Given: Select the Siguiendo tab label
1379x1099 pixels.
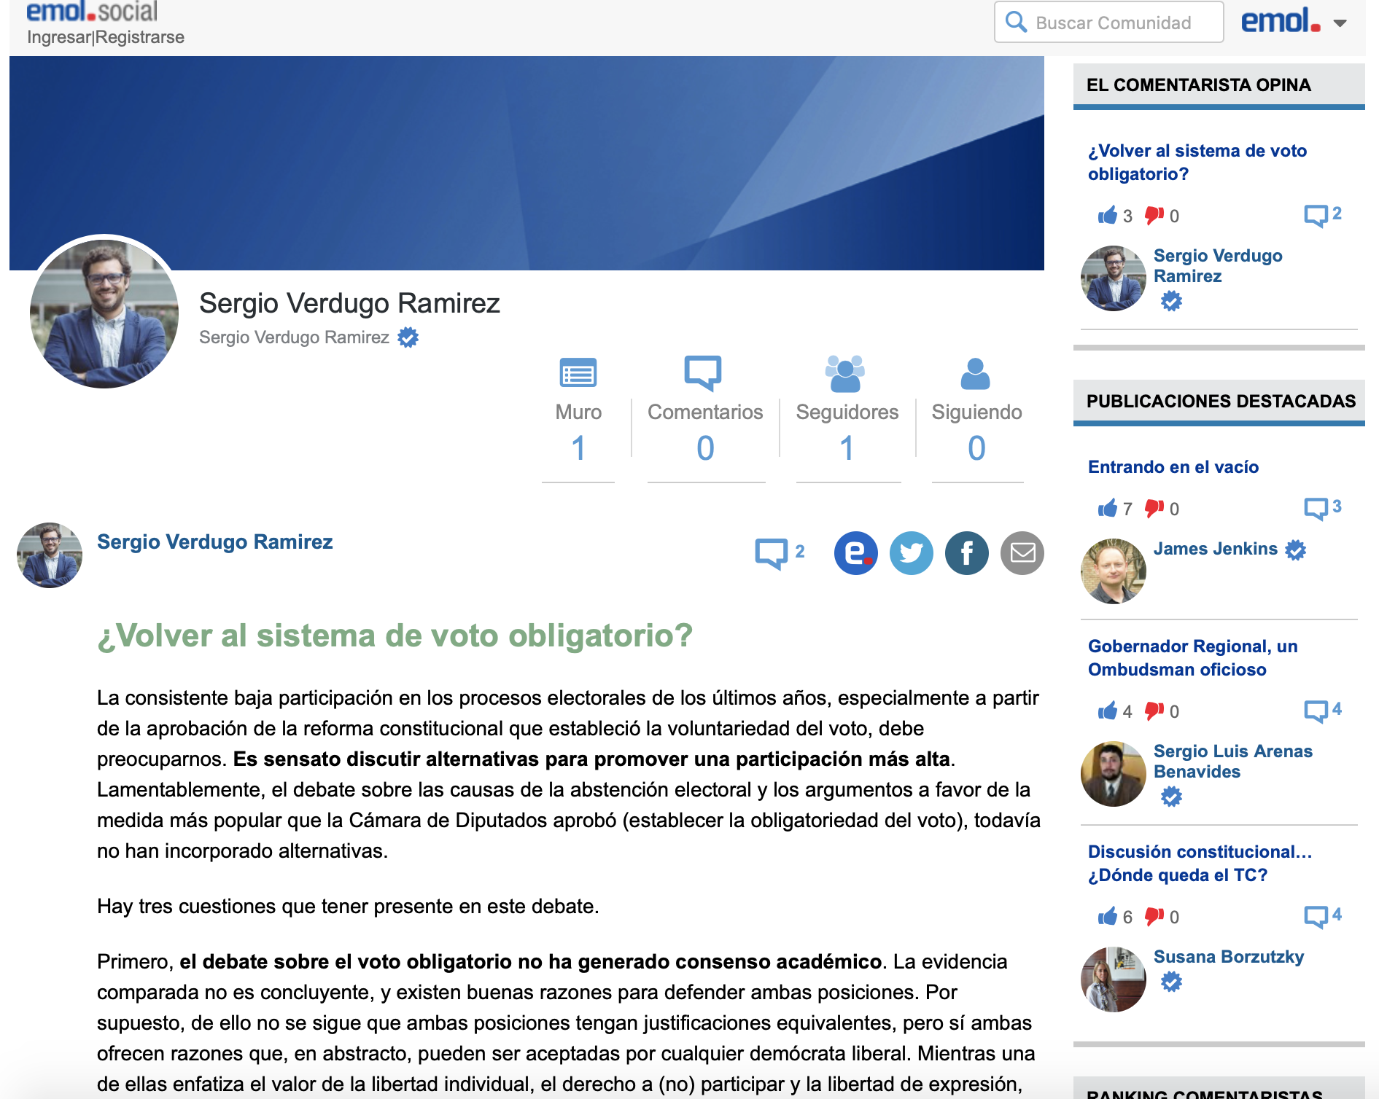Looking at the screenshot, I should pyautogui.click(x=976, y=412).
